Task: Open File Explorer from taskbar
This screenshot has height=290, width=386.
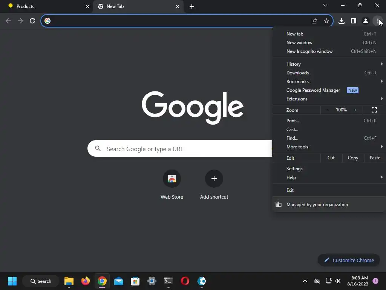Action: coord(69,281)
